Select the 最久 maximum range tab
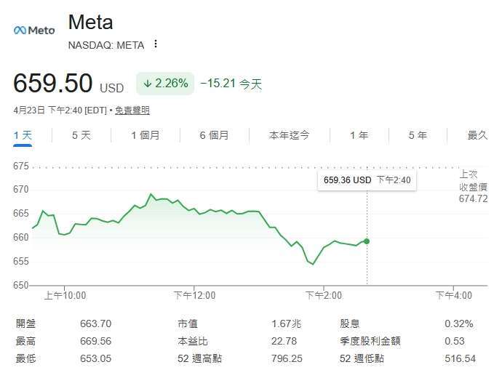This screenshot has width=502, height=386. point(477,135)
